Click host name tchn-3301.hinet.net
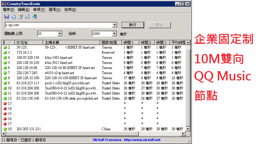259x144 pixels. tap(59, 58)
